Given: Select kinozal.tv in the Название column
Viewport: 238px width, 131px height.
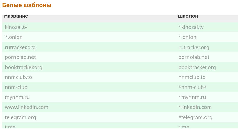Looking at the screenshot, I should coord(16,27).
